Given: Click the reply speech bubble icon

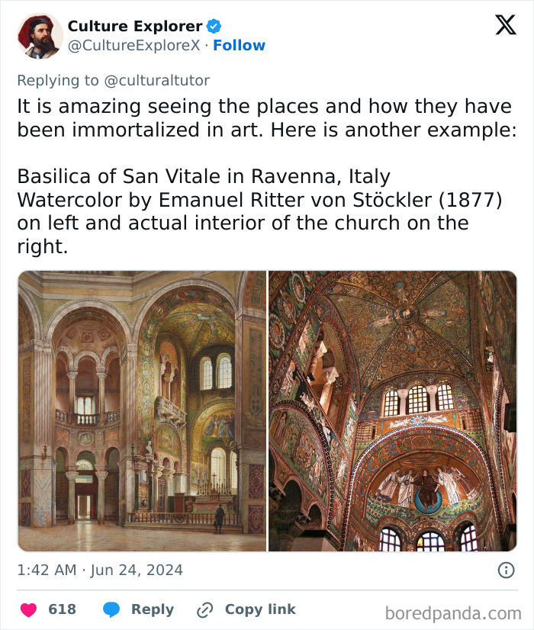Looking at the screenshot, I should [111, 609].
